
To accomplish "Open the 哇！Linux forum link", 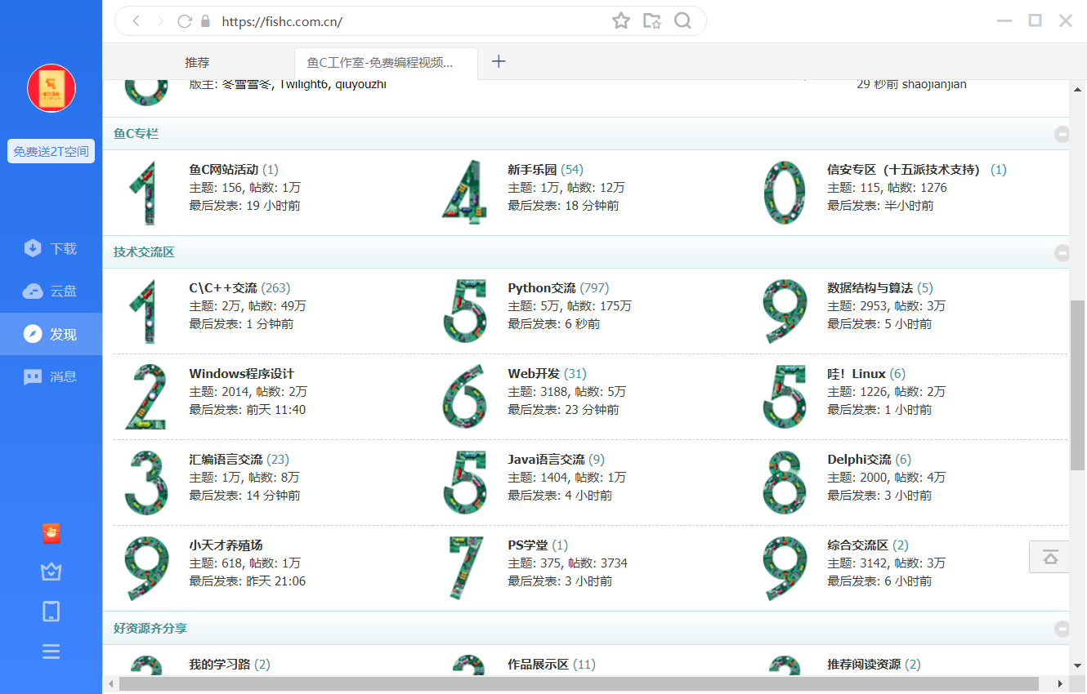I will click(857, 374).
